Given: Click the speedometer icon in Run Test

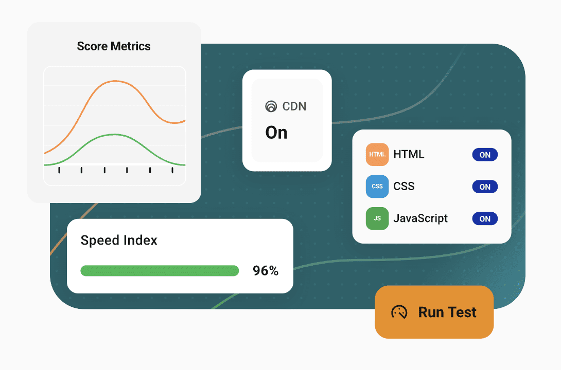Looking at the screenshot, I should [x=399, y=312].
